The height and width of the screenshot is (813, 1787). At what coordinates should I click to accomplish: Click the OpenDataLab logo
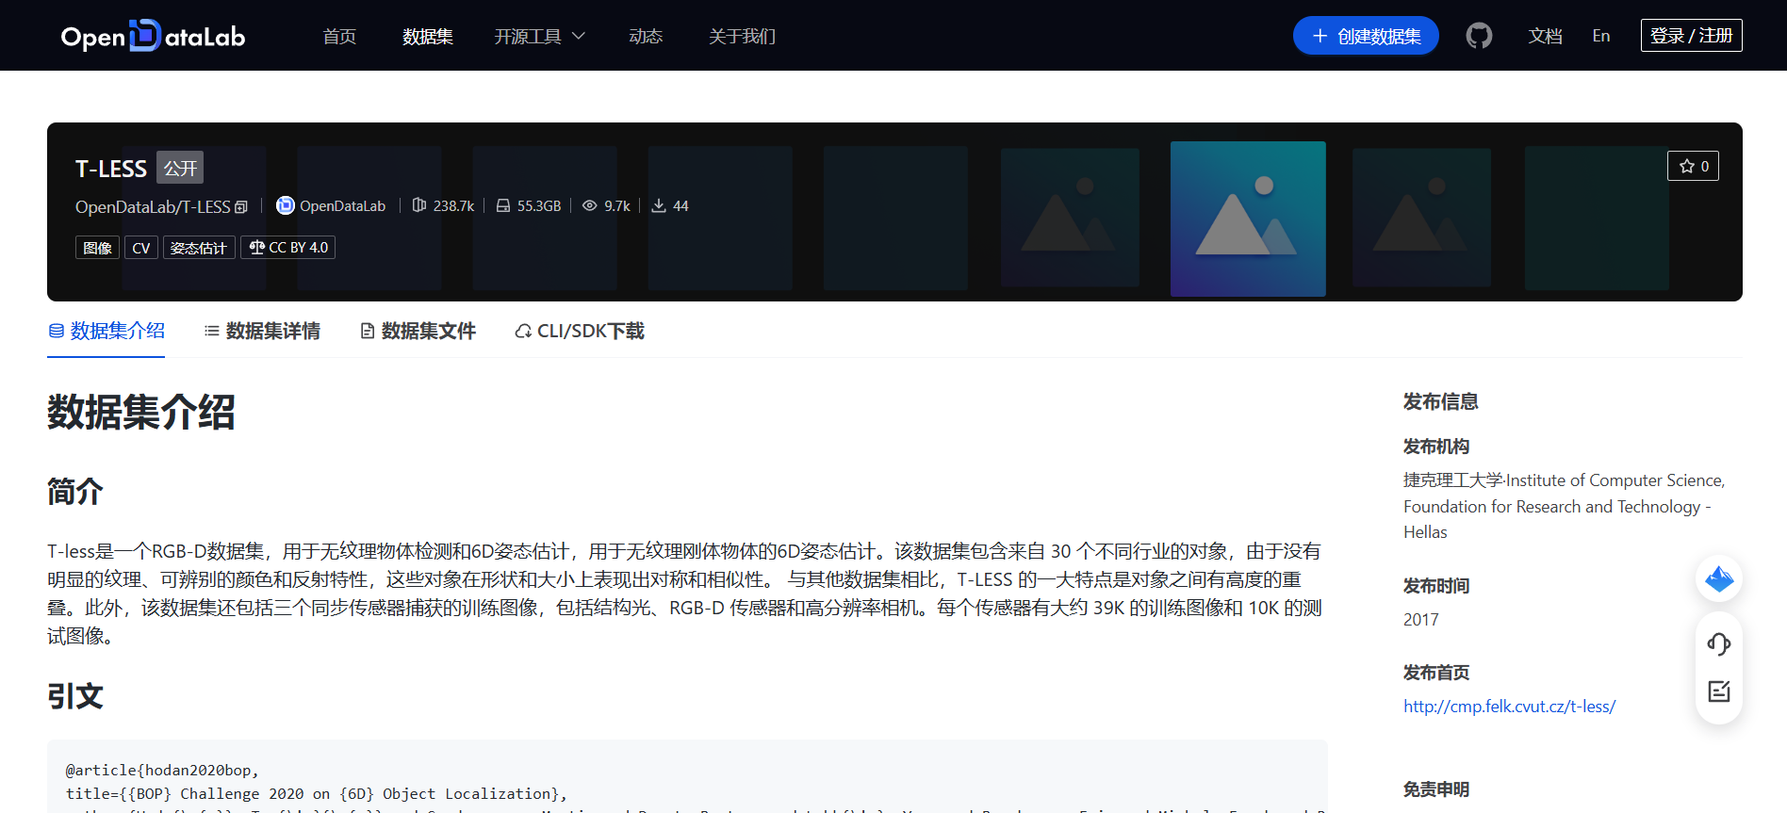point(153,36)
